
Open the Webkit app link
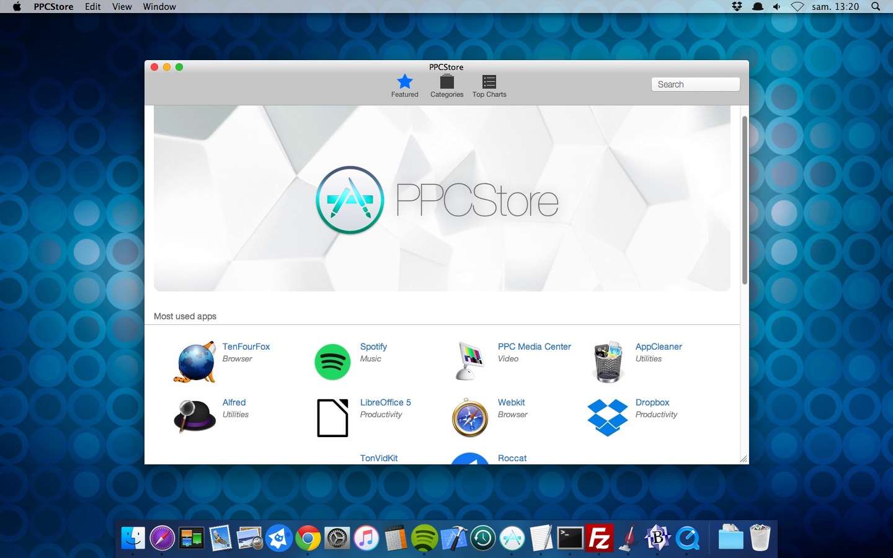coord(511,402)
